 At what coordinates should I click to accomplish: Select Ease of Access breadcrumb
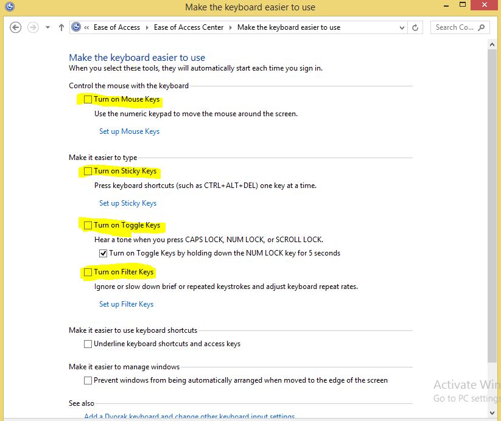(x=117, y=27)
